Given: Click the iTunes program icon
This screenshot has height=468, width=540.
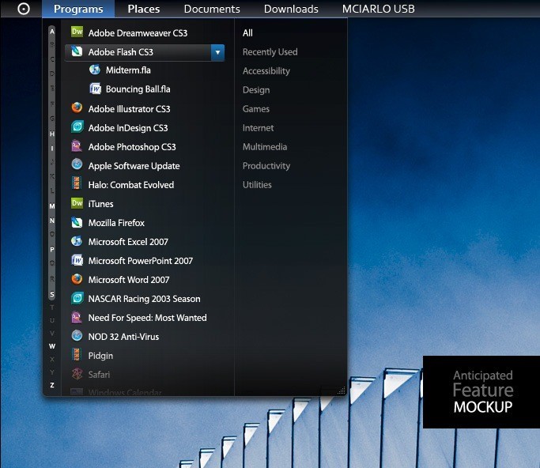Looking at the screenshot, I should [77, 203].
